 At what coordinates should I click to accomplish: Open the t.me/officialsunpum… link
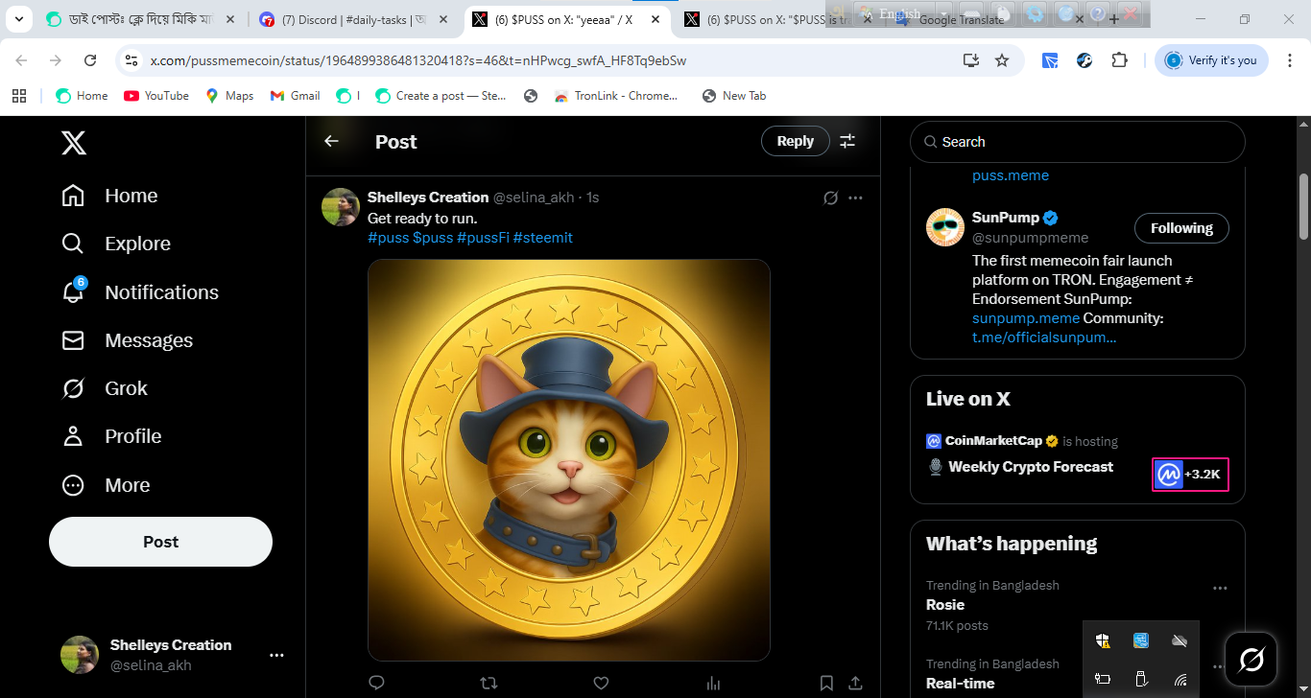click(1044, 337)
